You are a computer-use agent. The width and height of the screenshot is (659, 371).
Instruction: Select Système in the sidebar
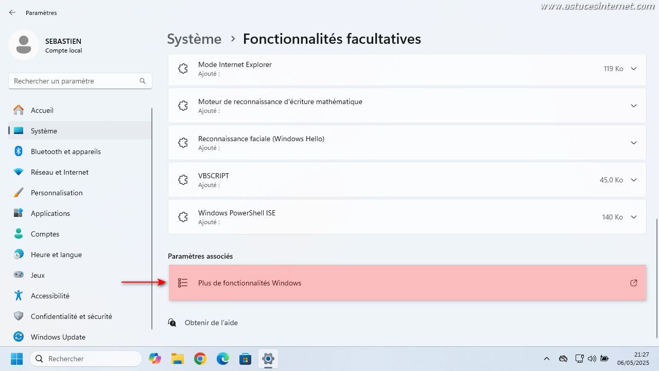coord(80,131)
